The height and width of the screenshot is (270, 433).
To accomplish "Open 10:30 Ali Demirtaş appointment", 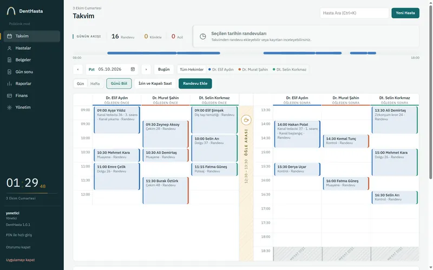I will [166, 155].
